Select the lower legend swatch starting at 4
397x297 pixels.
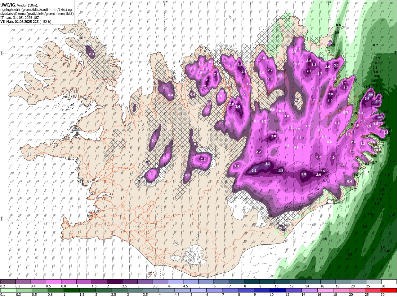167,291
